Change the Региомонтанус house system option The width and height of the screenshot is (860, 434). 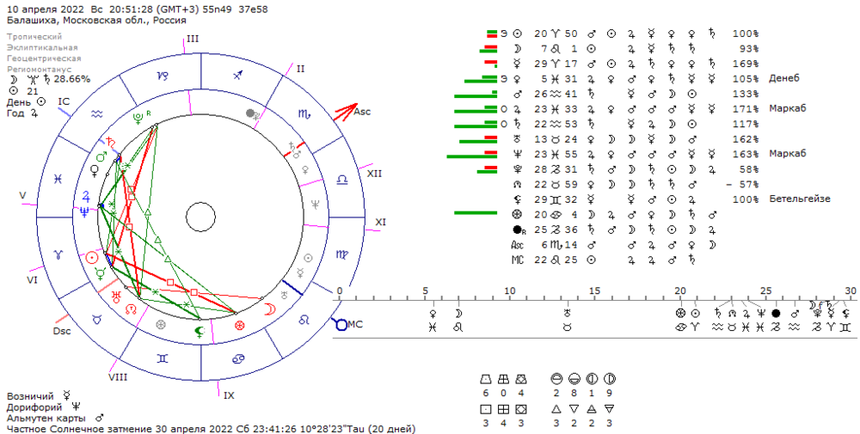[39, 70]
